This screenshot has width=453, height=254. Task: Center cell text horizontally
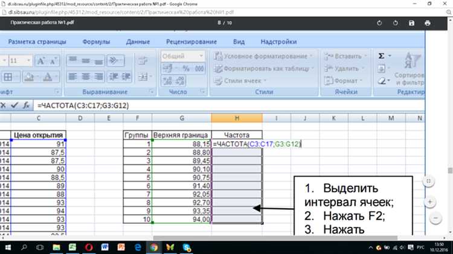tap(86, 77)
